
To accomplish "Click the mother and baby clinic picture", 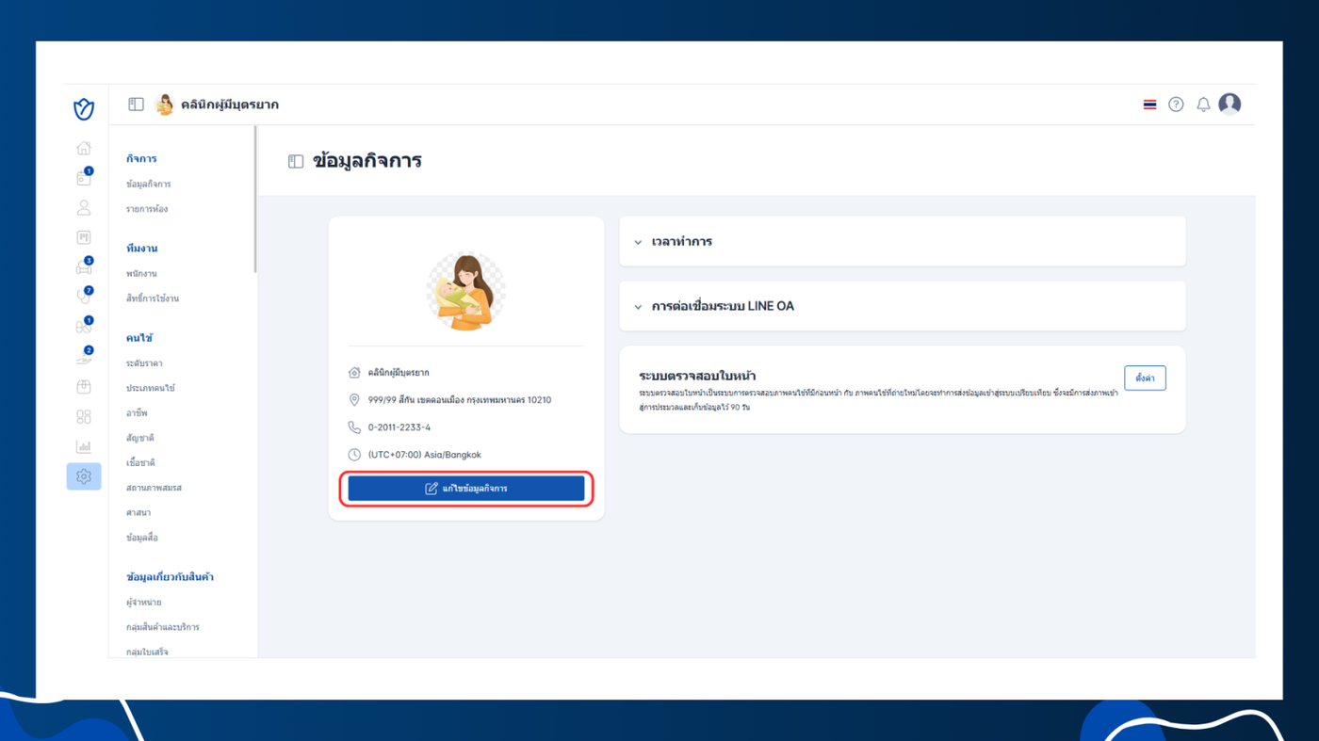I will pyautogui.click(x=466, y=292).
